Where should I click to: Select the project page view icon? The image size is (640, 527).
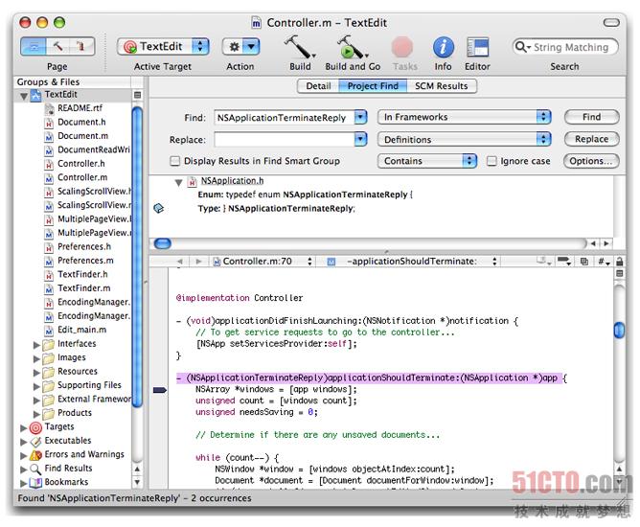[x=34, y=47]
